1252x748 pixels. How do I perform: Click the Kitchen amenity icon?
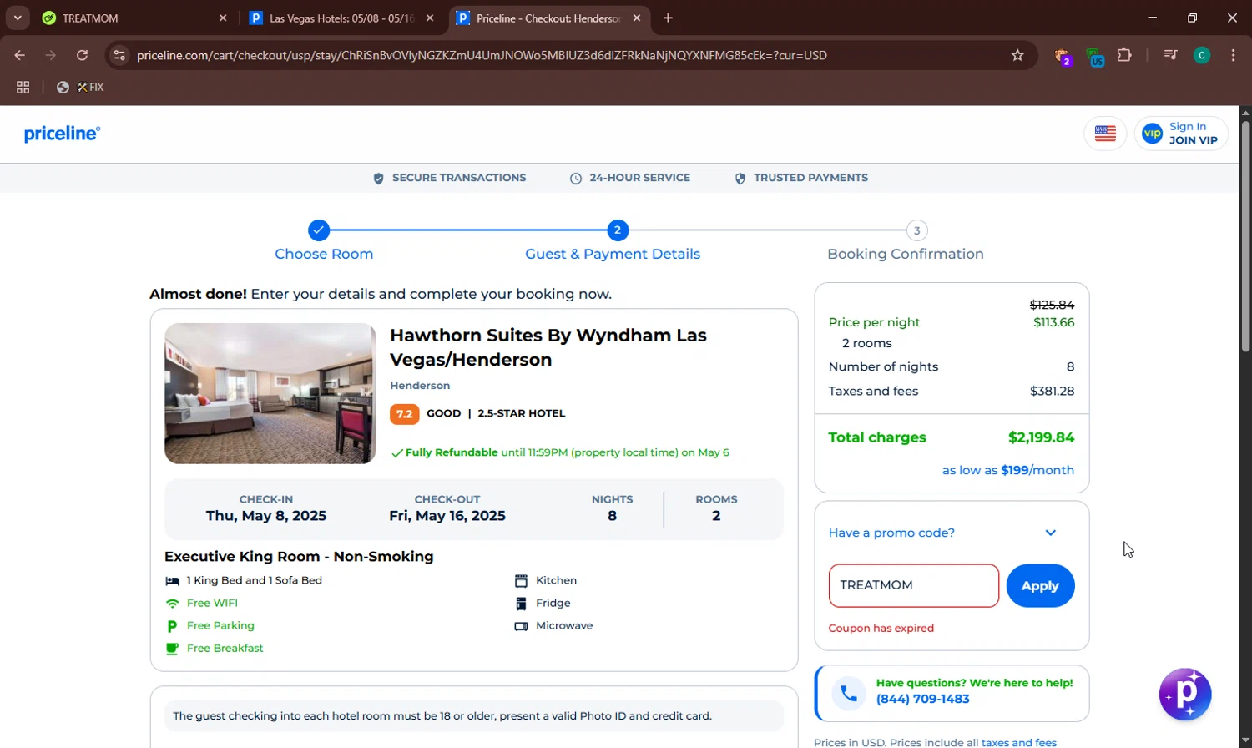coord(521,581)
